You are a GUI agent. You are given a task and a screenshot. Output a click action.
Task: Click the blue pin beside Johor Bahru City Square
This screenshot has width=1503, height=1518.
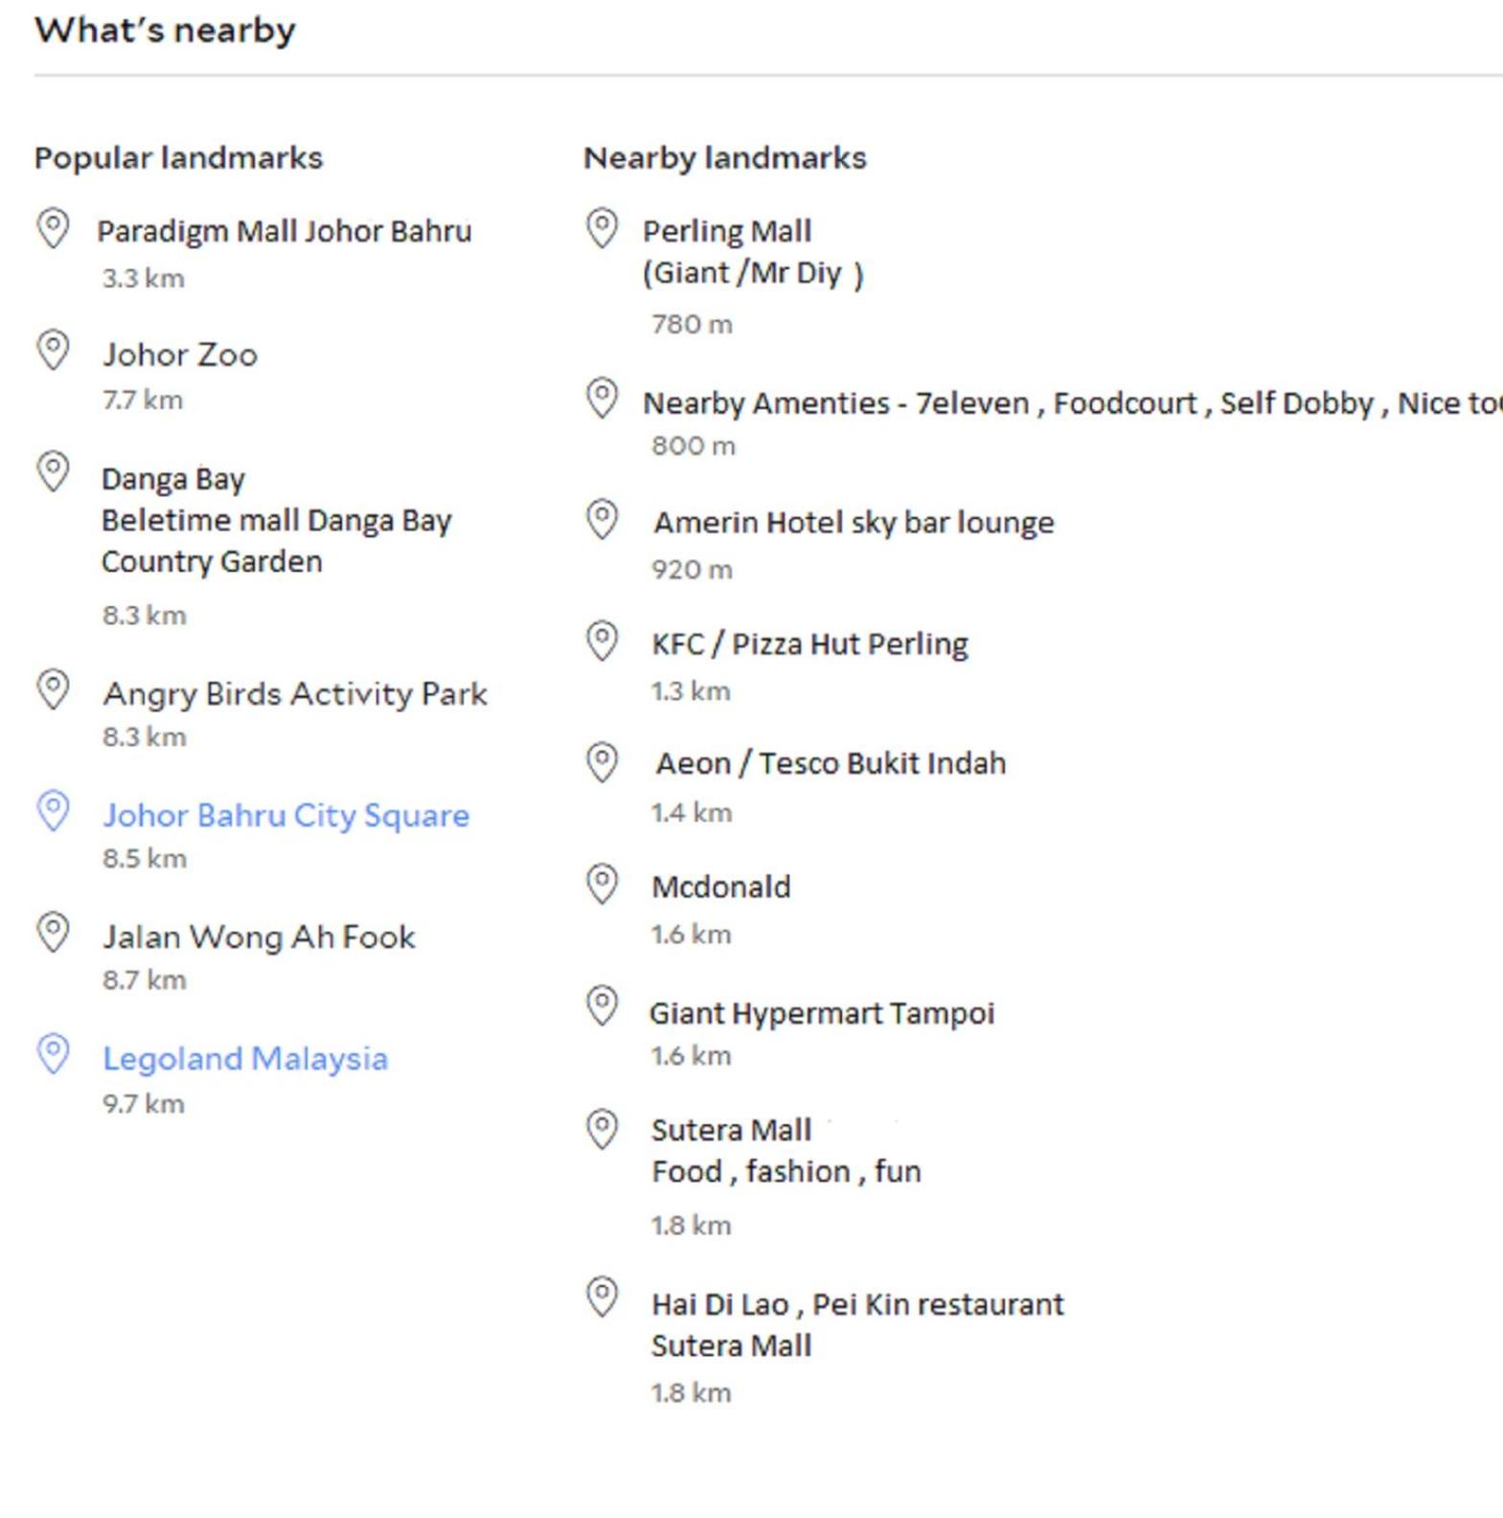[x=53, y=810]
